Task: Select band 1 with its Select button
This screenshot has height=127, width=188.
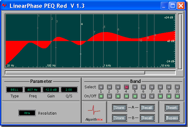Action: [101, 87]
